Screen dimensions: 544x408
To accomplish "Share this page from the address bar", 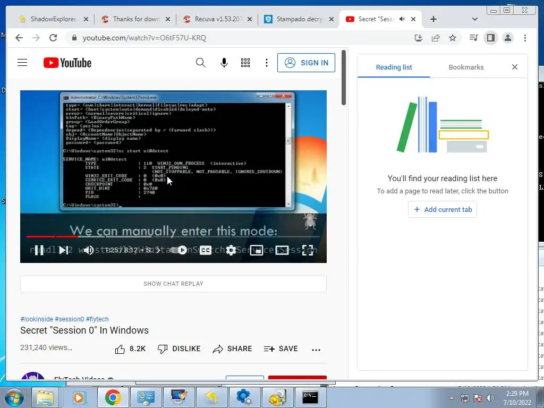I will 436,38.
